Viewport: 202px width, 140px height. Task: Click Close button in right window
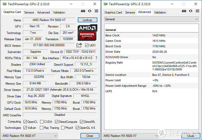click(x=191, y=136)
